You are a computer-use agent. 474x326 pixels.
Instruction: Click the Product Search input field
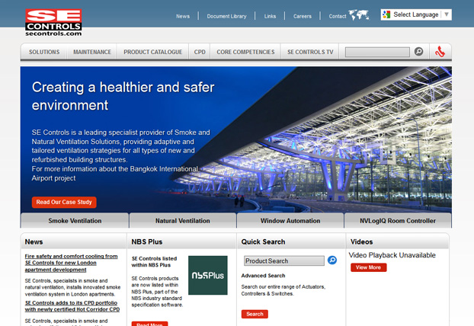click(x=283, y=260)
